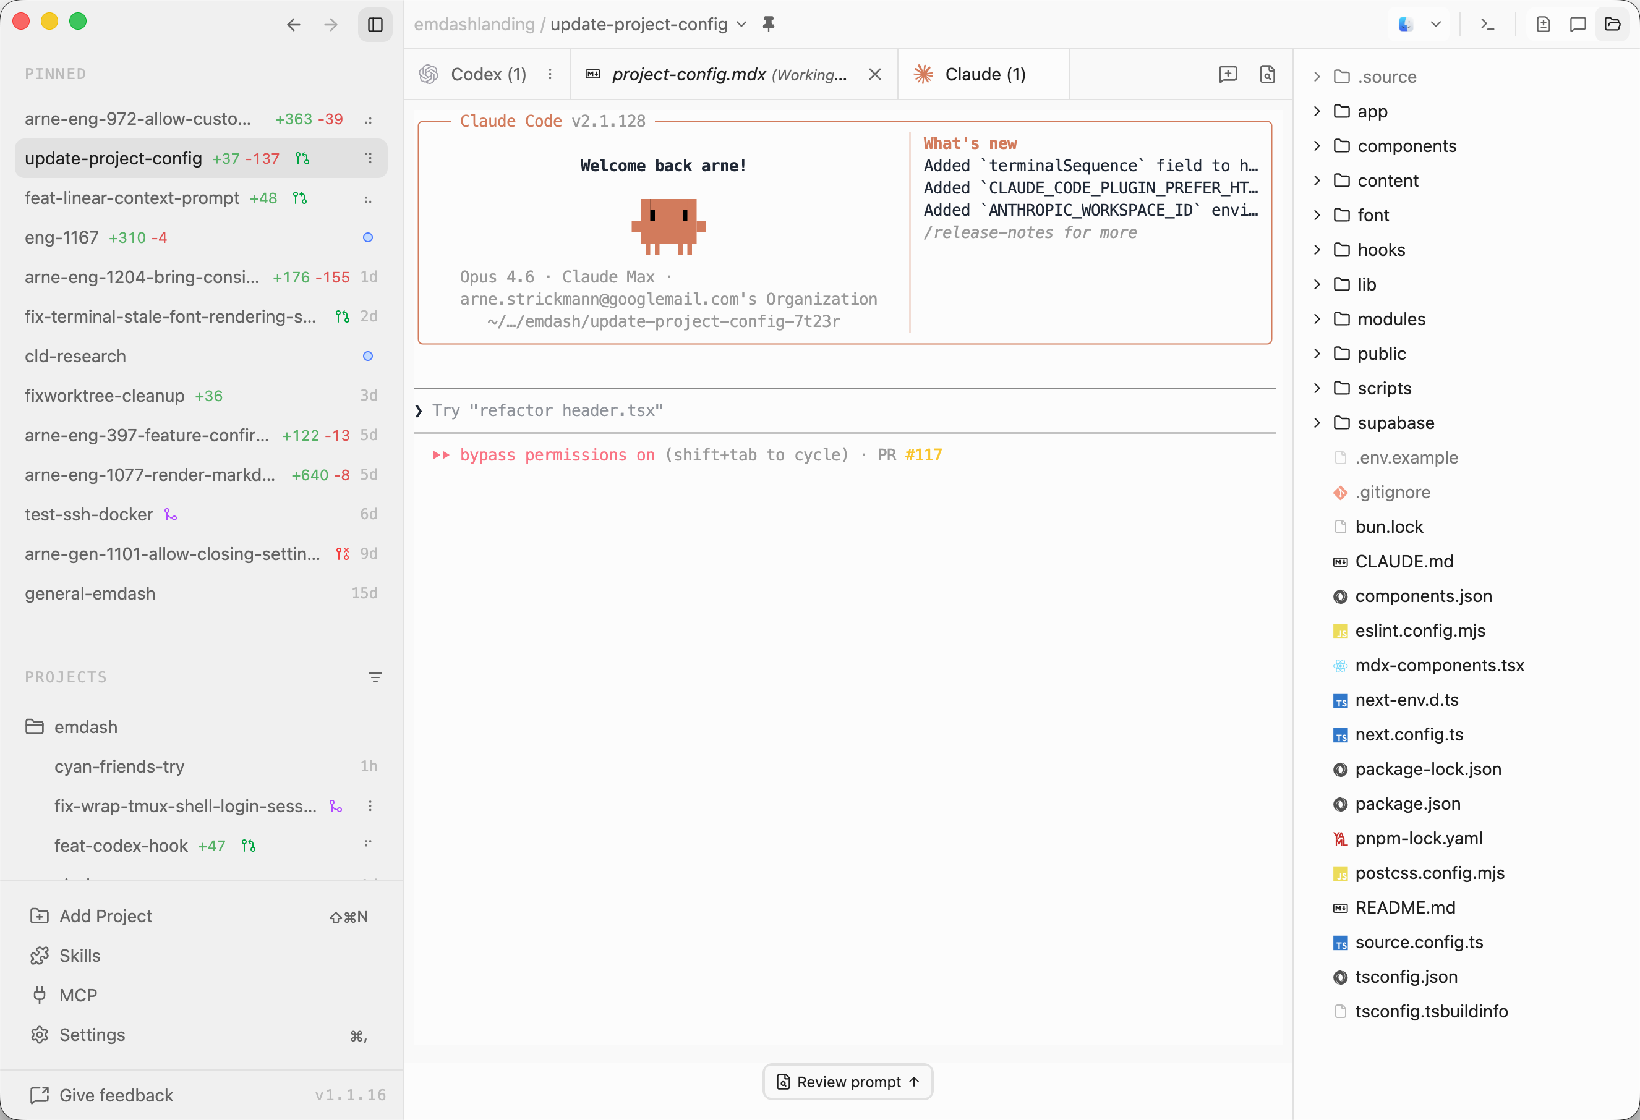Click PR icon on fix-terminal-stale-font-rendering
Screen dimensions: 1640x1120
(342, 316)
